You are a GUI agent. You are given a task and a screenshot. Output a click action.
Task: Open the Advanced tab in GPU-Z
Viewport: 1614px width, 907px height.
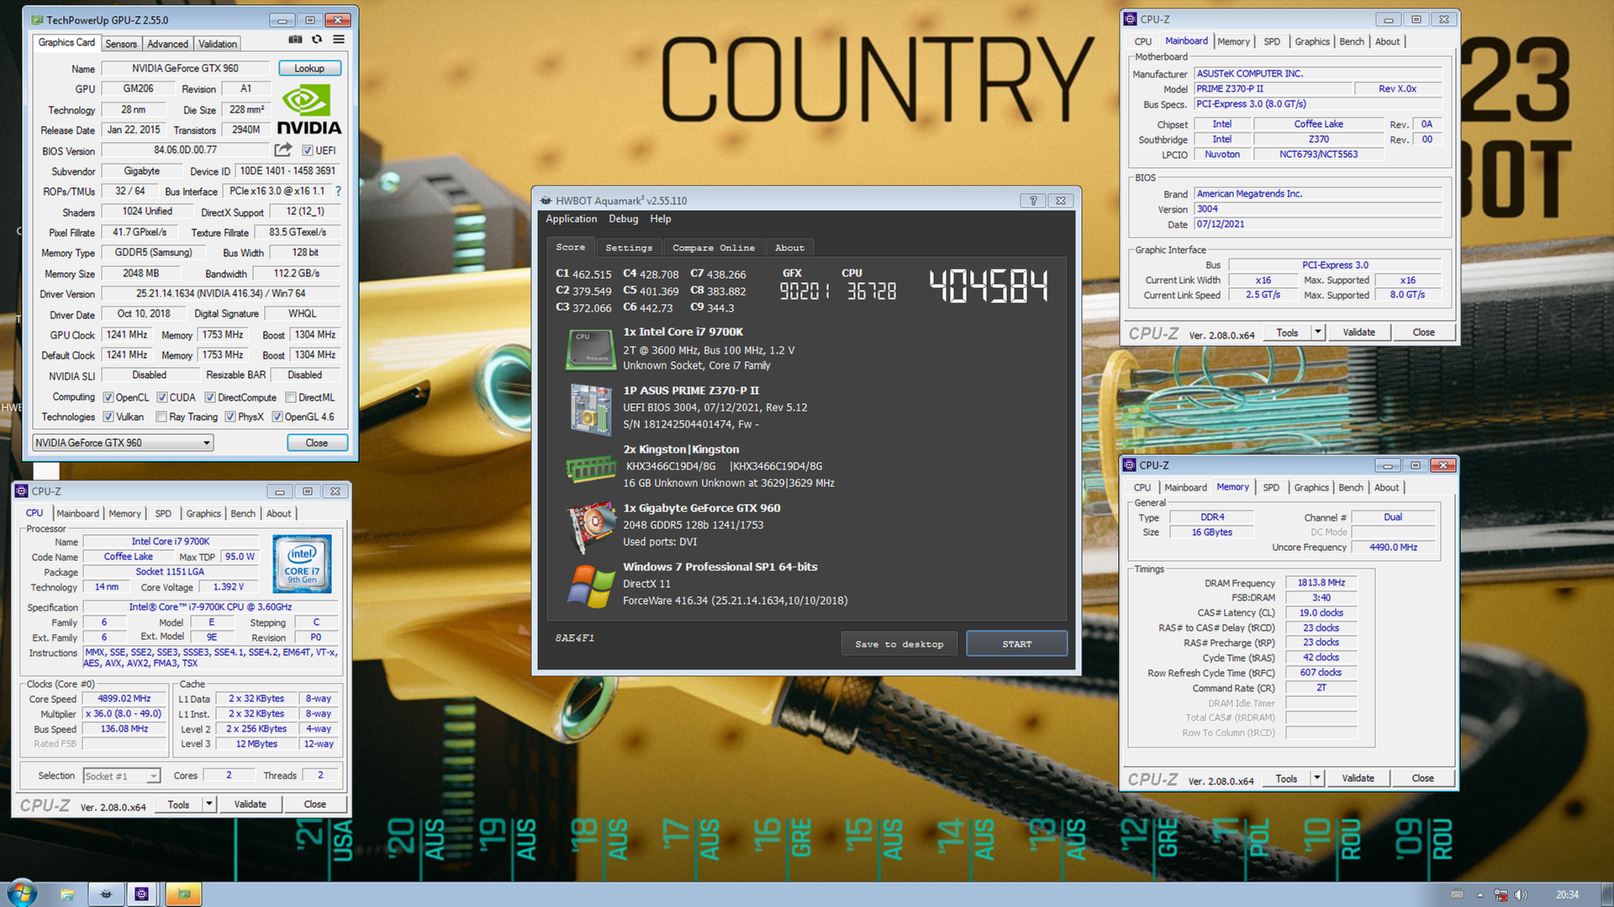167,44
